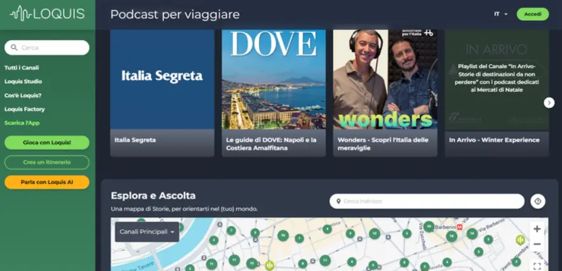Click the Loquis logo in the sidebar

click(48, 13)
